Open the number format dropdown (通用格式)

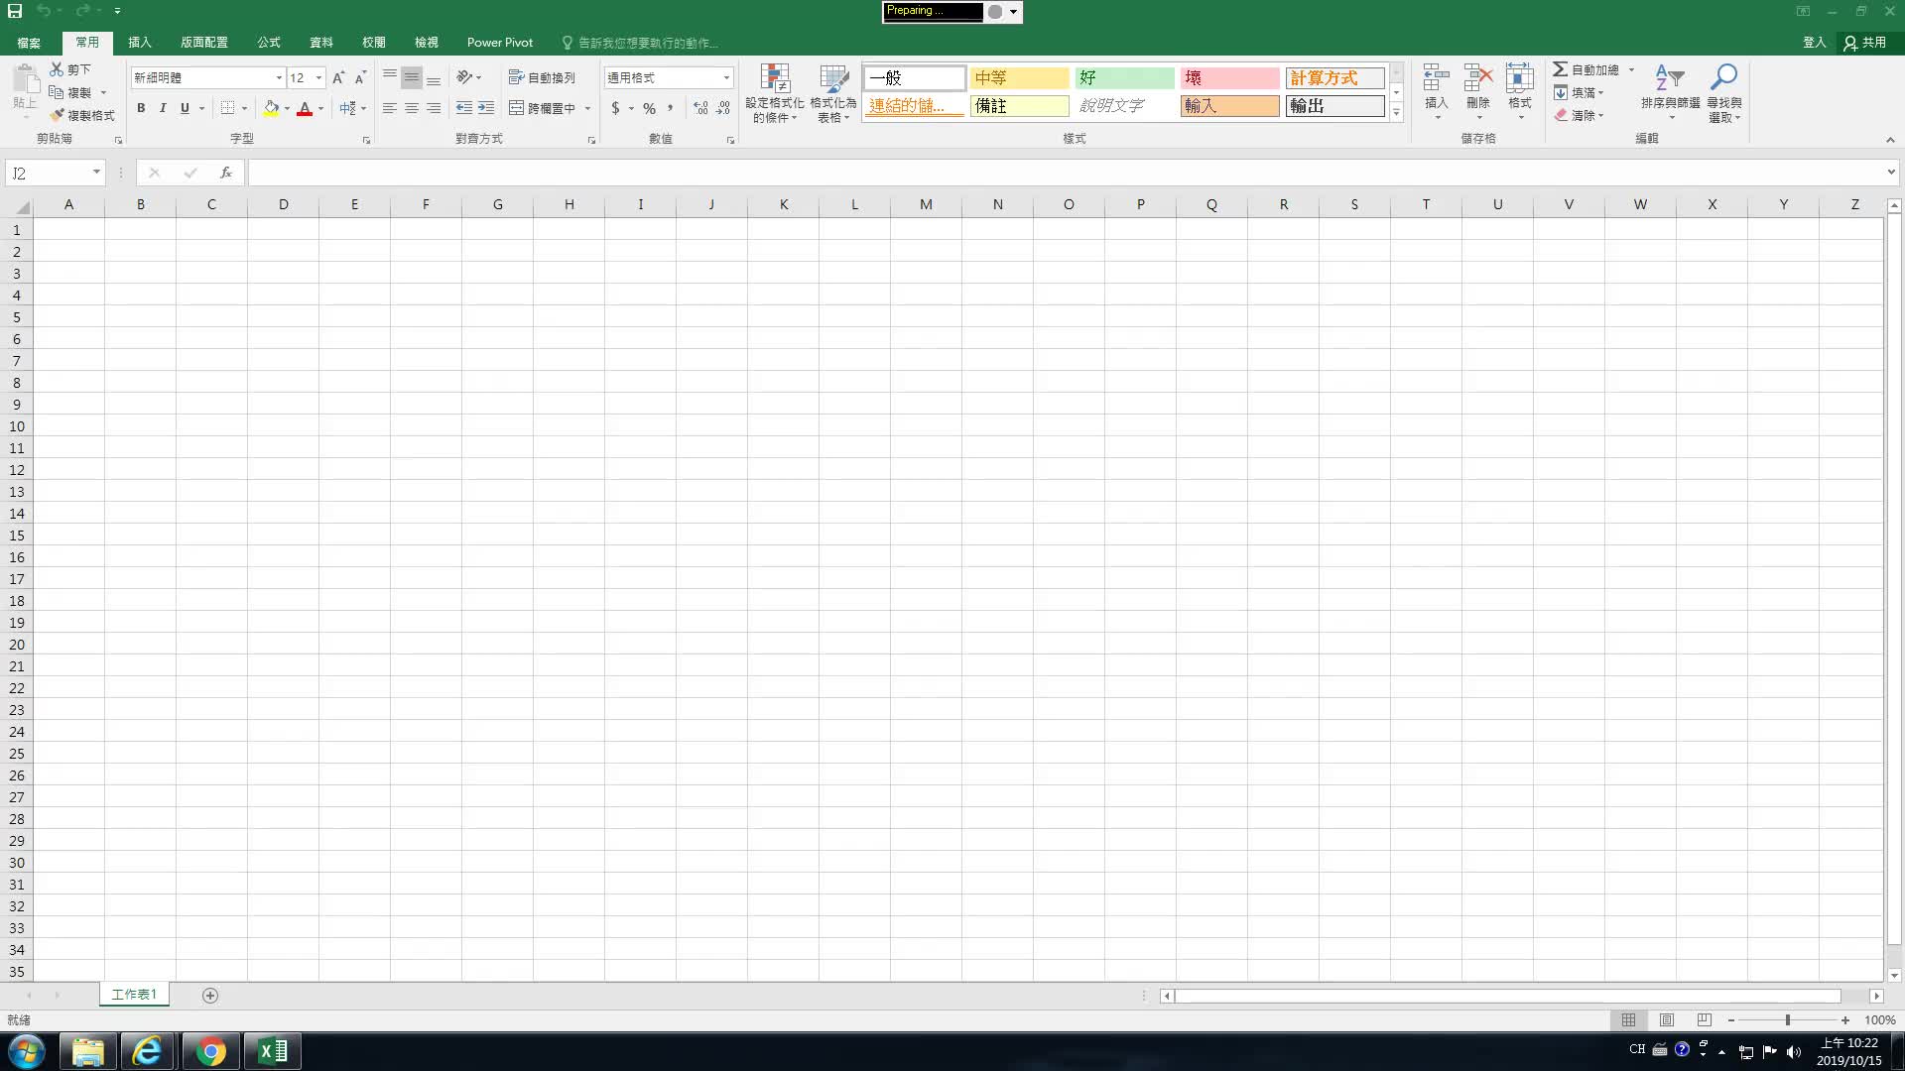(x=726, y=77)
